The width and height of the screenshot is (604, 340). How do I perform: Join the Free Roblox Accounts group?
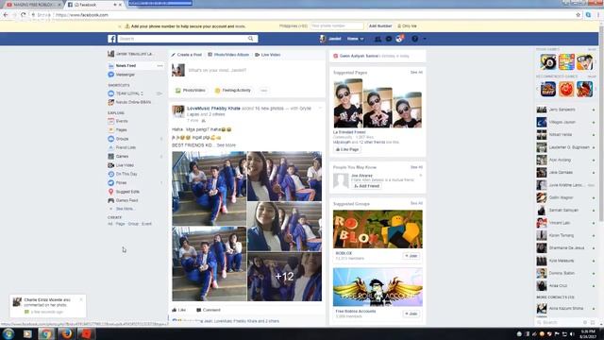tap(411, 314)
